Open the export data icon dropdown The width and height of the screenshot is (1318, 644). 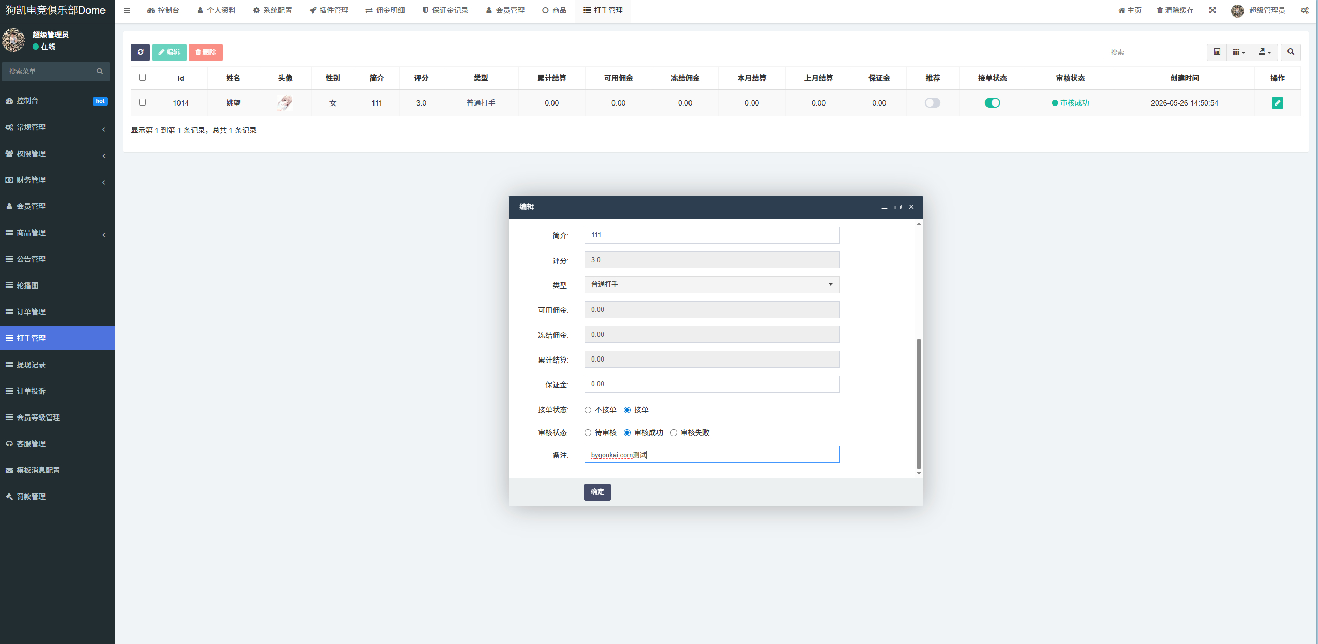tap(1265, 52)
